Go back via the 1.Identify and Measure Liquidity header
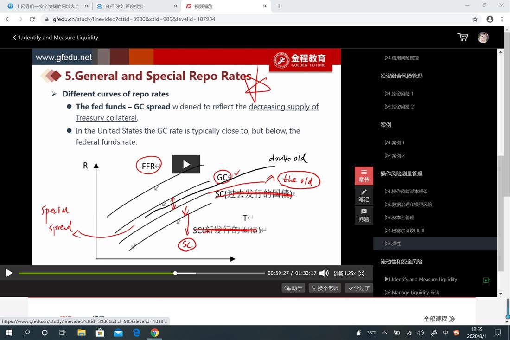Viewport: 510px width, 340px height. pos(55,38)
